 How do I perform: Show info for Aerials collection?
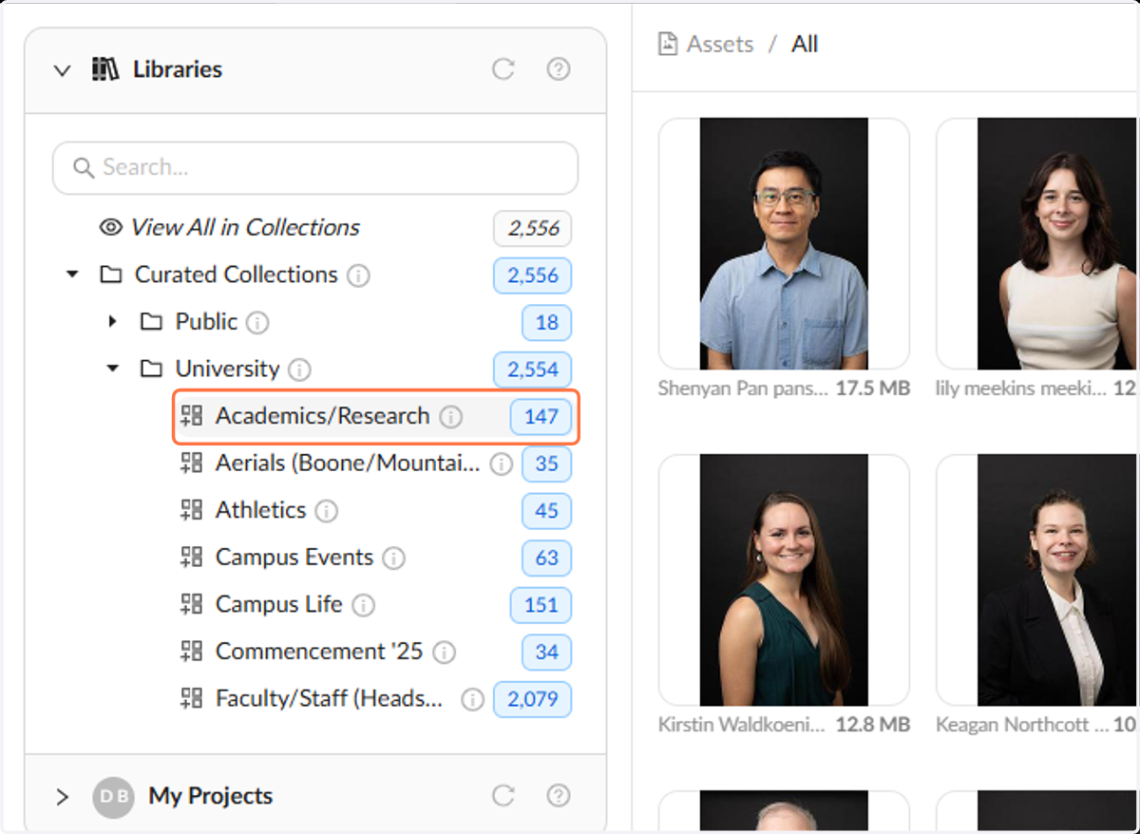[501, 464]
